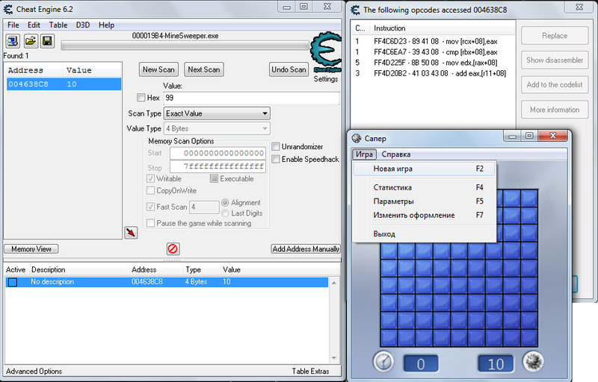Click the Undo Scan button

click(x=289, y=69)
